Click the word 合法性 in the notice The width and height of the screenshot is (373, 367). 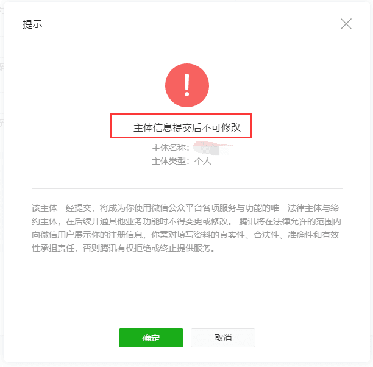pos(266,235)
